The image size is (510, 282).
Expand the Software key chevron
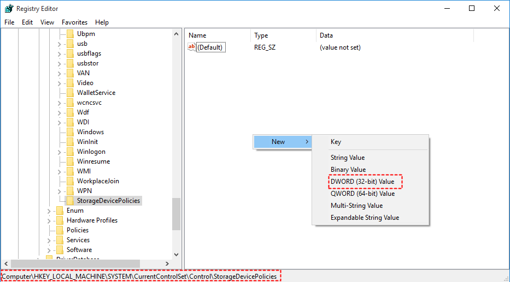point(49,250)
